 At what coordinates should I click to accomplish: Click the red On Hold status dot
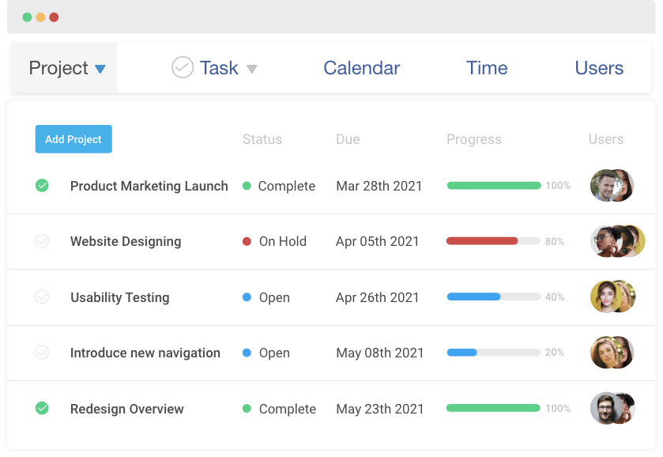tap(247, 241)
